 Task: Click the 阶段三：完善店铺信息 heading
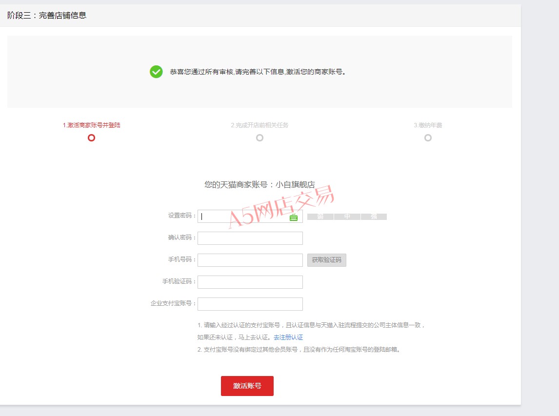tap(47, 15)
